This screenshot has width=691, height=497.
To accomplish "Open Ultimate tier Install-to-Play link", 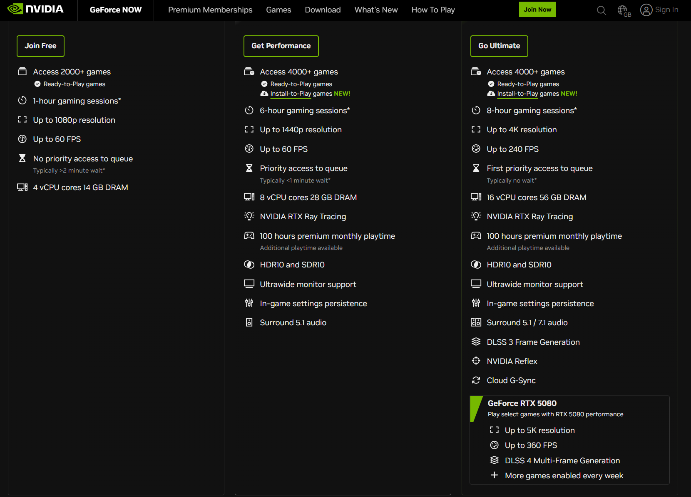I will (517, 94).
